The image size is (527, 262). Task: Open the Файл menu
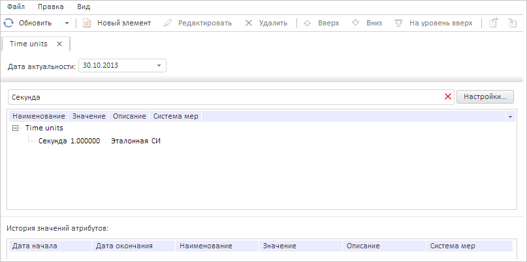(16, 6)
